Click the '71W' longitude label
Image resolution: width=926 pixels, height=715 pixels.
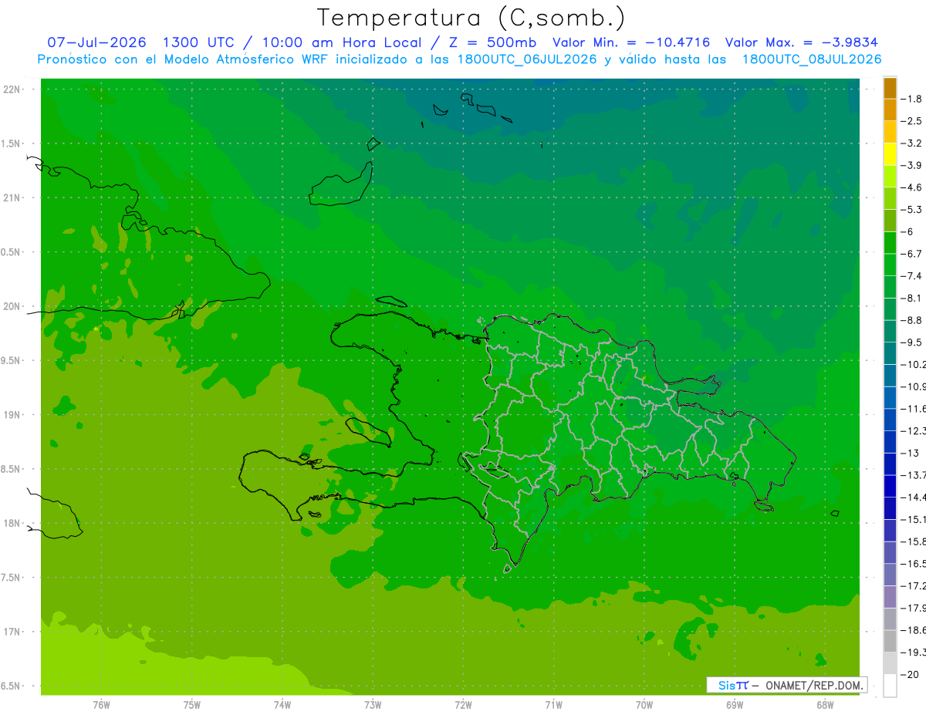[x=553, y=705]
